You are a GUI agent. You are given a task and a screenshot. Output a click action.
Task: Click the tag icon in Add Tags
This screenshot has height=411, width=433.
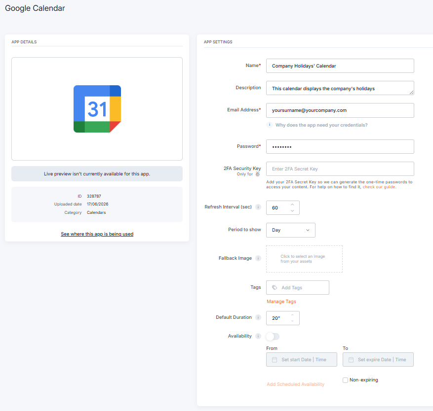pos(275,287)
